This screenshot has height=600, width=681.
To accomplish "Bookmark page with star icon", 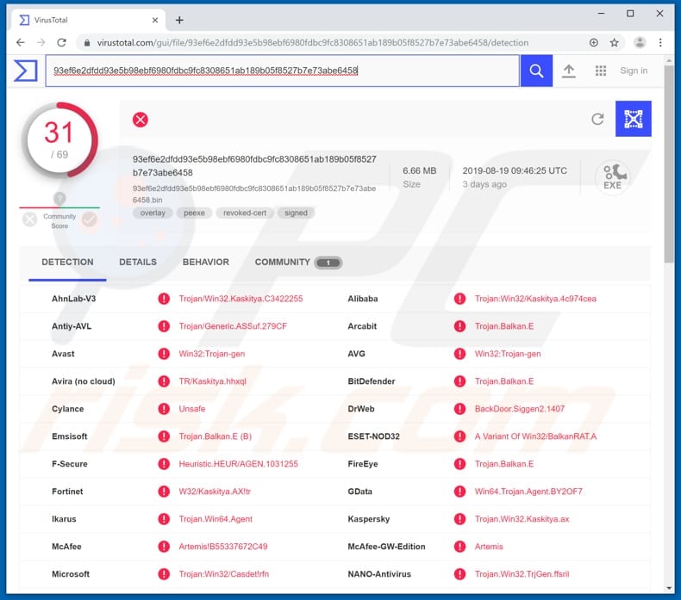I will [614, 42].
